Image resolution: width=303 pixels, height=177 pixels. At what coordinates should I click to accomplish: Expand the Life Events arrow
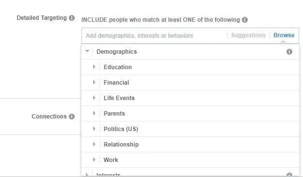(x=94, y=98)
